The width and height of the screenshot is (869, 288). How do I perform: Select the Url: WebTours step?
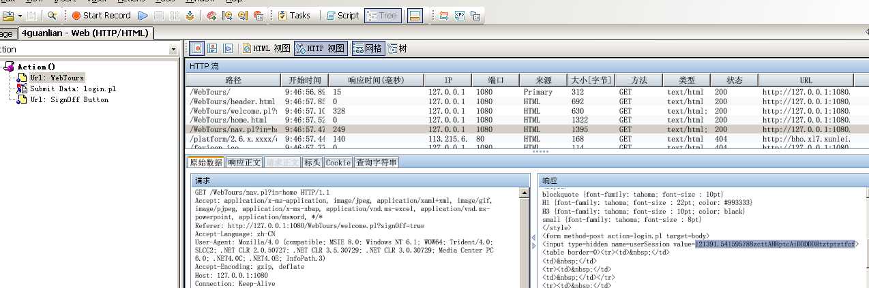point(57,78)
